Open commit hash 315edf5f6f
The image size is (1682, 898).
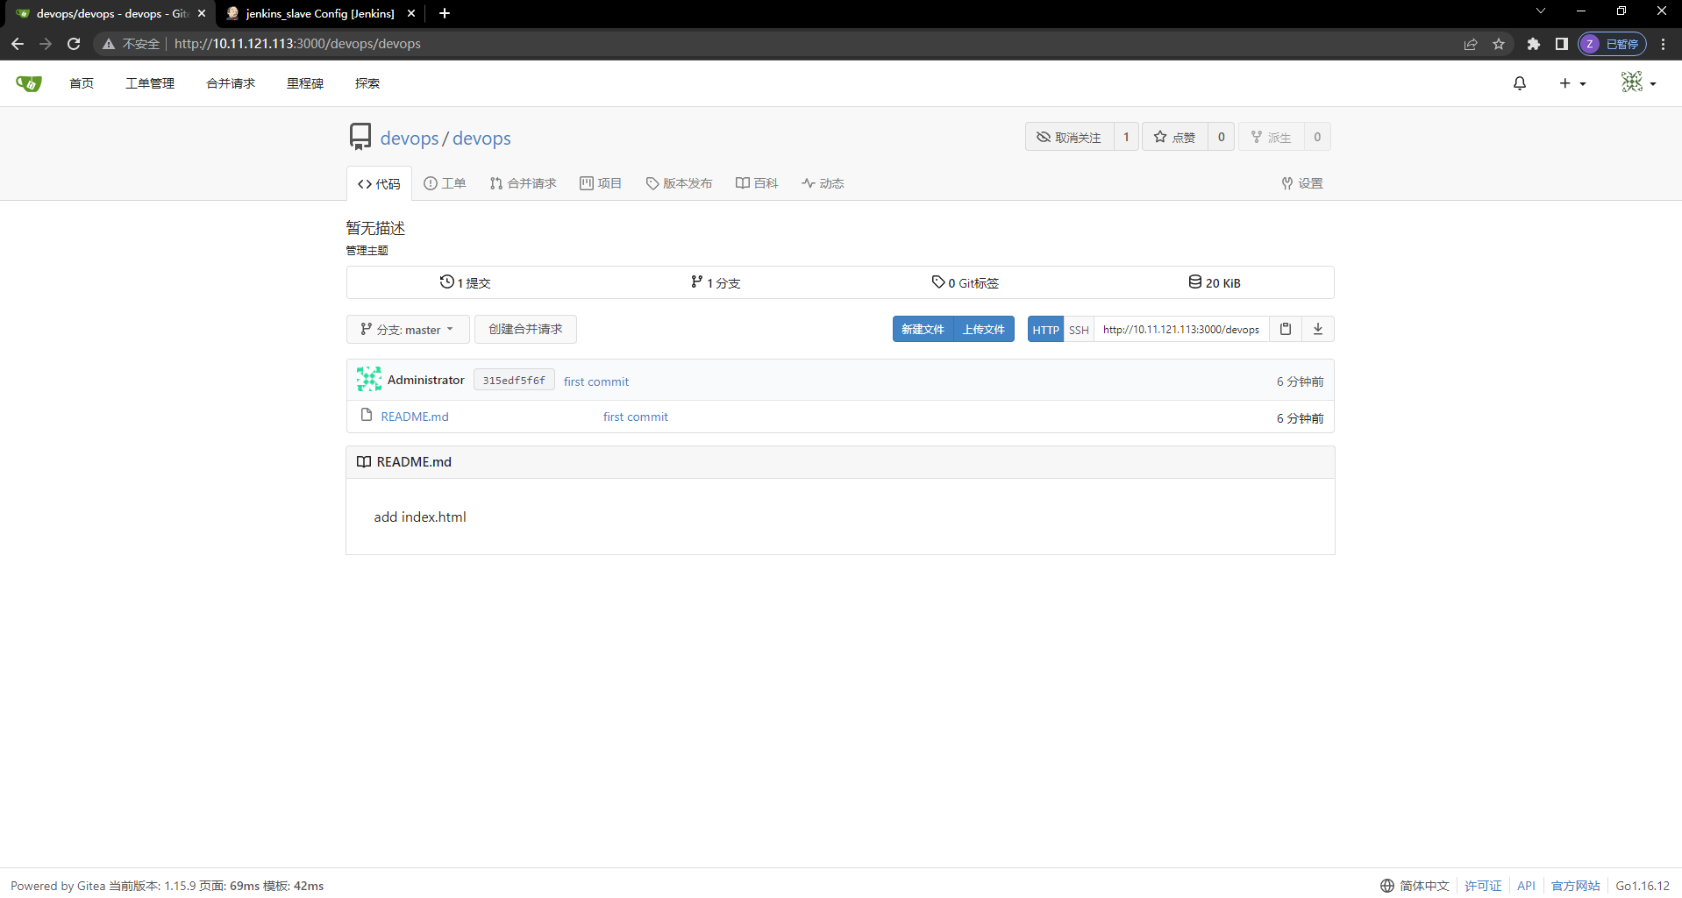pos(514,380)
